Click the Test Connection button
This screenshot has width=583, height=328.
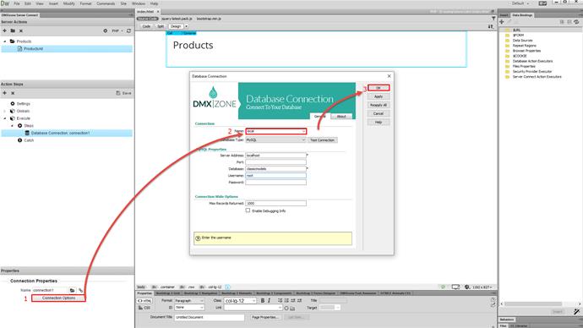pyautogui.click(x=323, y=139)
